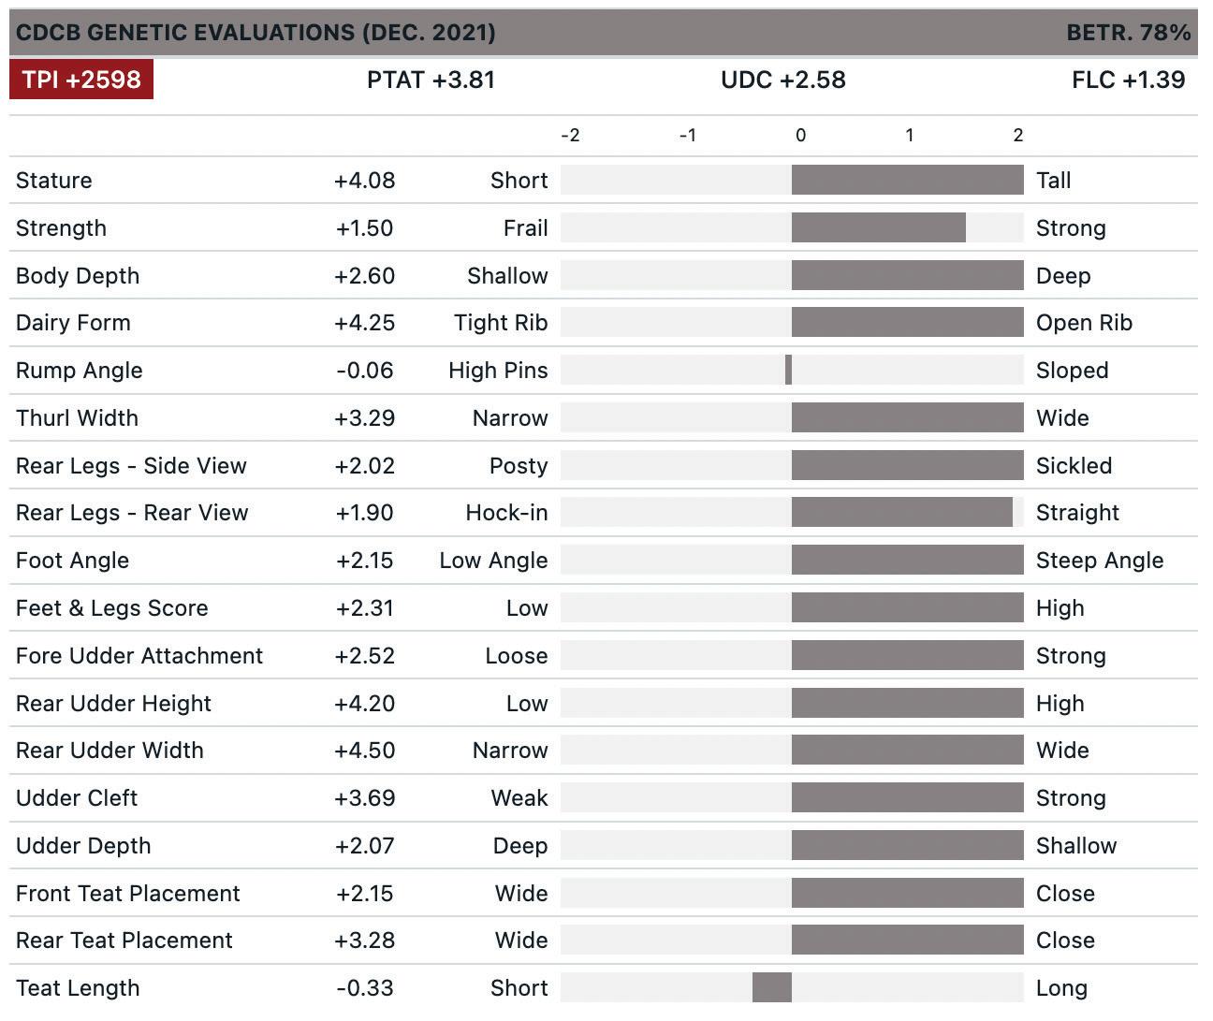The image size is (1213, 1021).
Task: Click the Steep Angle label for Foot Angle
Action: [1100, 561]
